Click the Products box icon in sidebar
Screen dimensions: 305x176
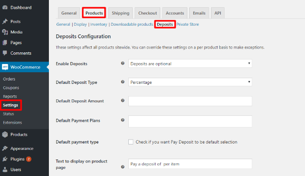5,134
